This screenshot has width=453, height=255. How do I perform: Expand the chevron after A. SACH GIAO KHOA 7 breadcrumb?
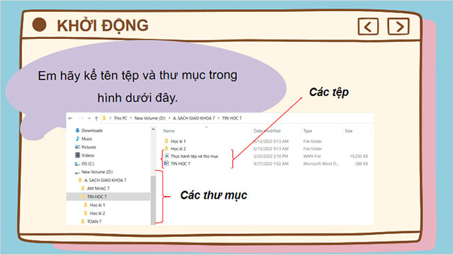[x=219, y=118]
